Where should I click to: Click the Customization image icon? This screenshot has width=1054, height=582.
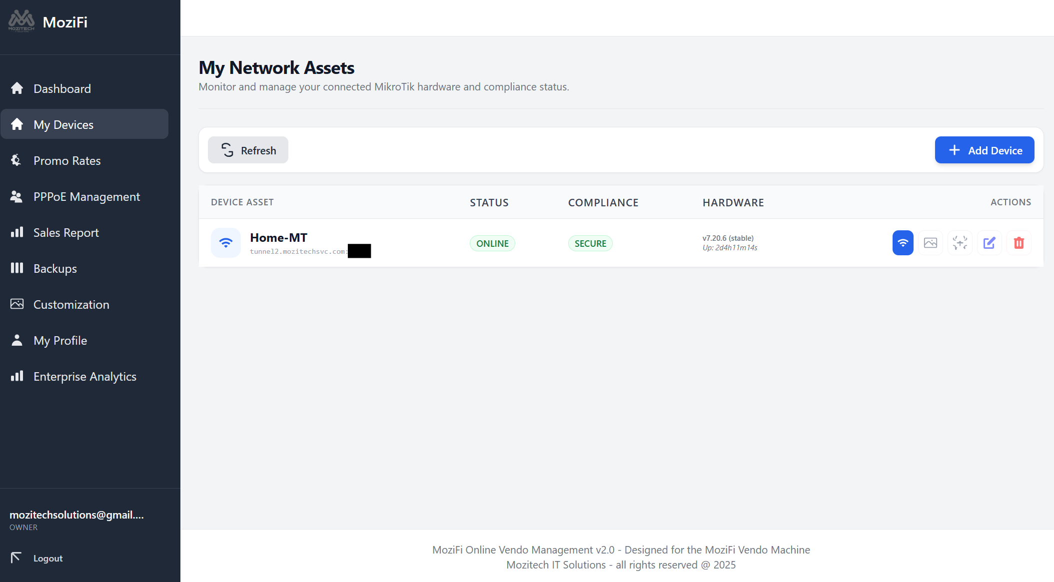tap(17, 304)
